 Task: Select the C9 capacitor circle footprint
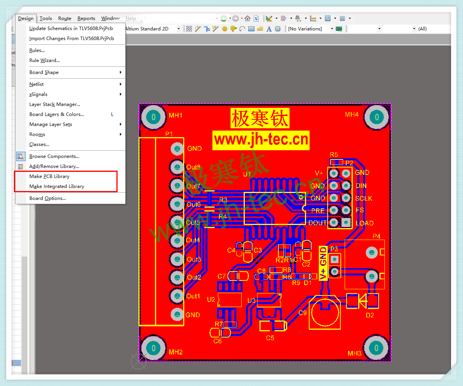point(325,312)
